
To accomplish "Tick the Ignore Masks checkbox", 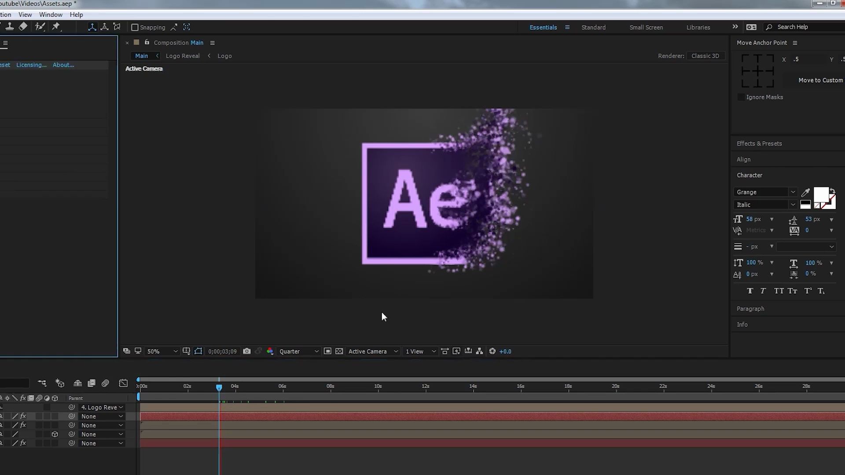I will tap(741, 97).
